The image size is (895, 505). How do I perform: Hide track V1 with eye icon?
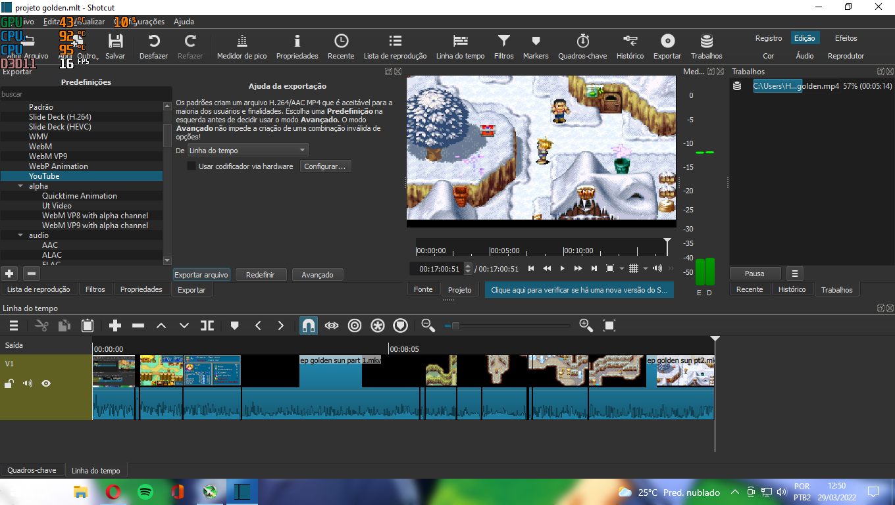[46, 383]
